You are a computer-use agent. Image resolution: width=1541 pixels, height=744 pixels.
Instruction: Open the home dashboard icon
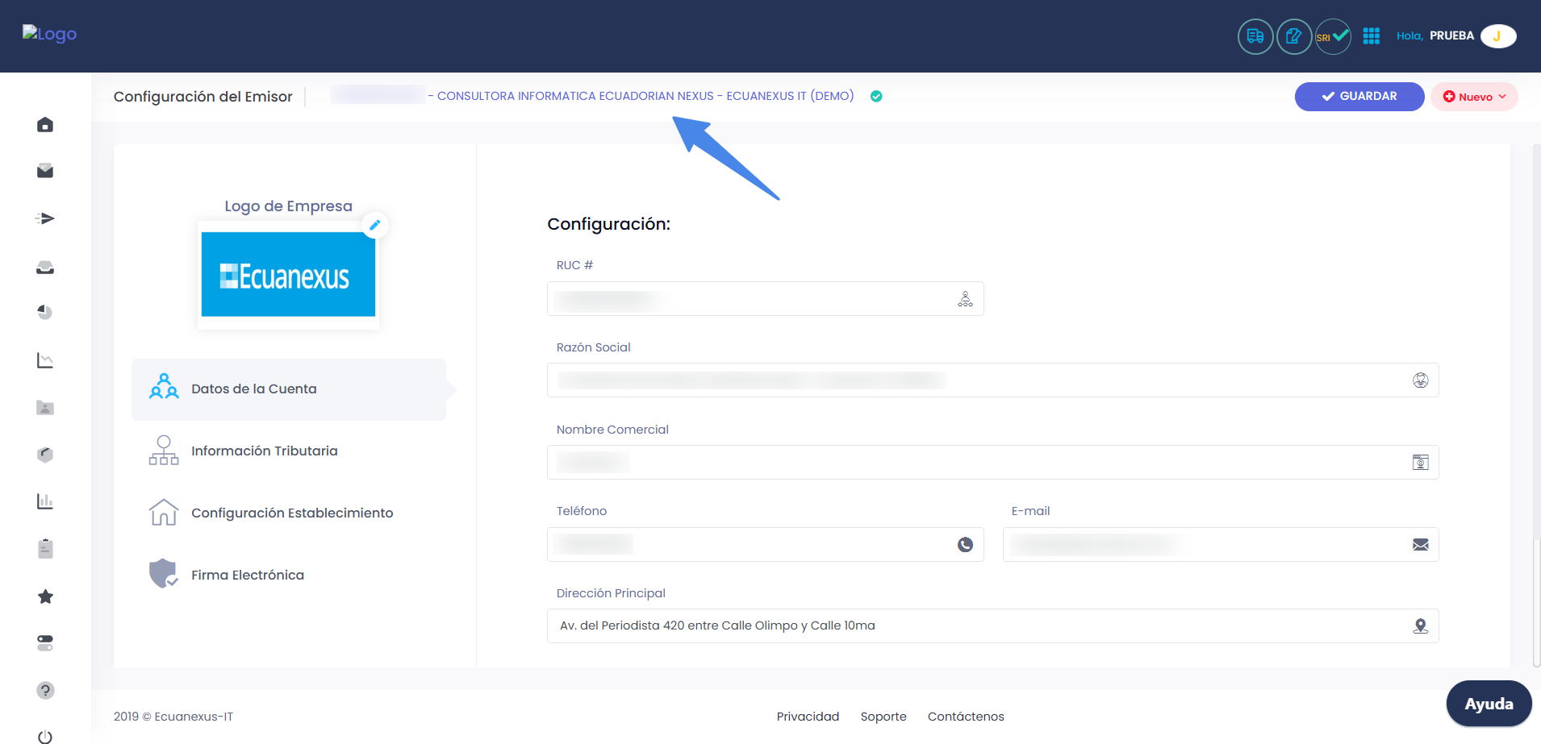click(x=44, y=125)
